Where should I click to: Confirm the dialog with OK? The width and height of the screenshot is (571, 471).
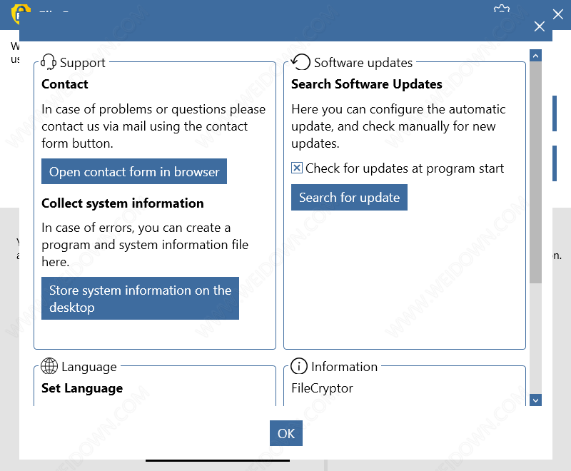click(286, 433)
